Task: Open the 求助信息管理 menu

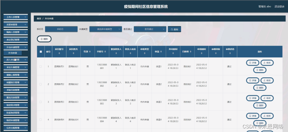Action: 16,90
